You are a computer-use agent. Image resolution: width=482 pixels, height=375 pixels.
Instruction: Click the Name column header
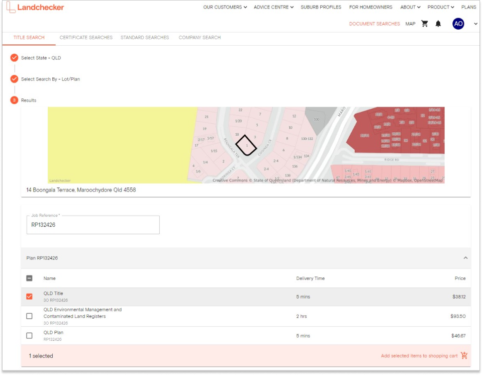49,278
